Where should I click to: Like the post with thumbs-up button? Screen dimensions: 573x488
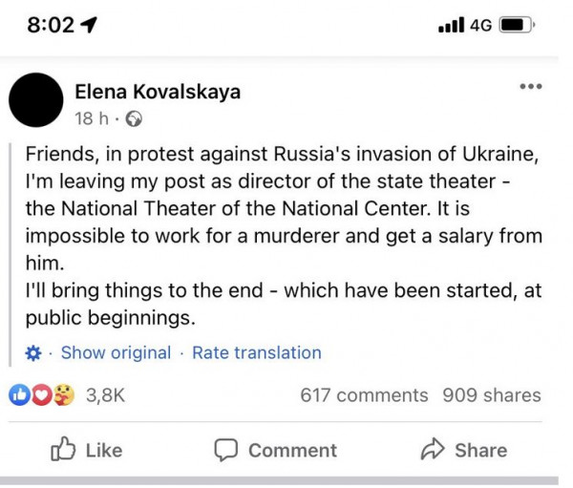[86, 450]
